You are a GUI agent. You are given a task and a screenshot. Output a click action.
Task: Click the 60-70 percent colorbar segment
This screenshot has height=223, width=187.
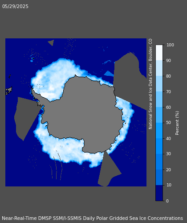coord(159,99)
